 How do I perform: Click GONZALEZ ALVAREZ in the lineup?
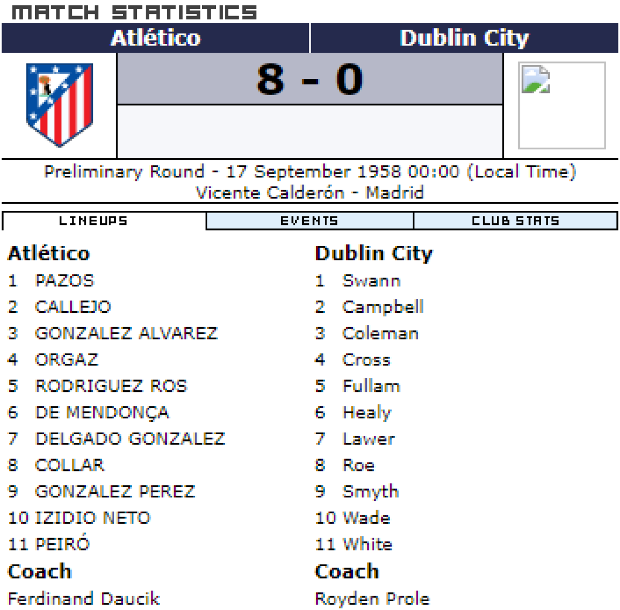[126, 333]
